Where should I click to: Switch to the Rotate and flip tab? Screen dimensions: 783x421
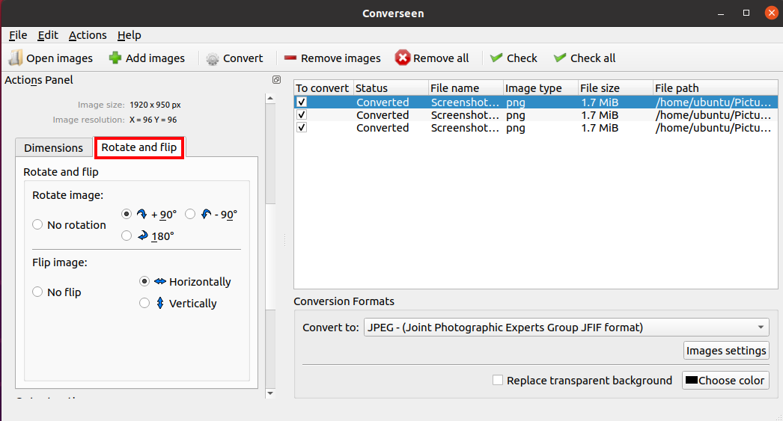[139, 147]
